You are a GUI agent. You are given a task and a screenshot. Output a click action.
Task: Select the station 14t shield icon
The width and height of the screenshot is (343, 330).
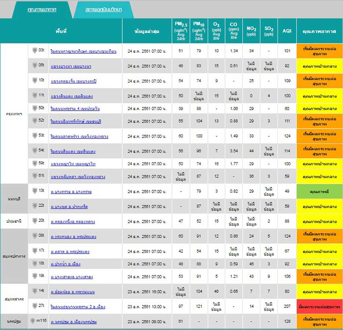pos(35,291)
